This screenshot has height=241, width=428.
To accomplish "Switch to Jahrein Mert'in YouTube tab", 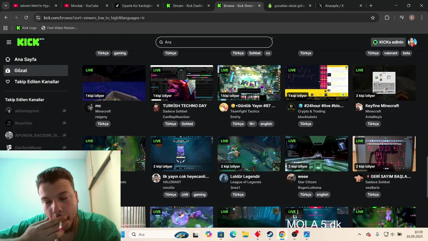I will (35, 6).
